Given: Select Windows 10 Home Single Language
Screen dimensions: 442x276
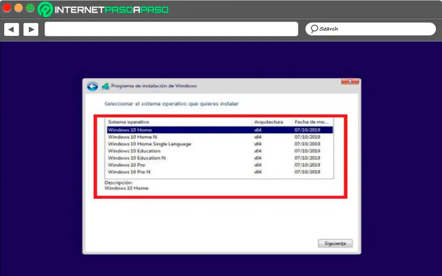Looking at the screenshot, I should click(220, 144).
